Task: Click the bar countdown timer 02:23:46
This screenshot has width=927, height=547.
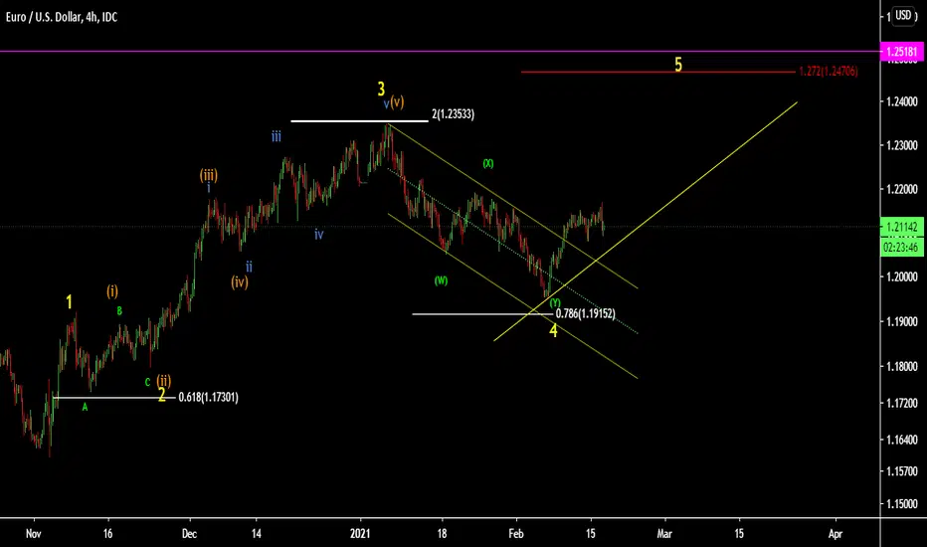Action: pyautogui.click(x=902, y=248)
